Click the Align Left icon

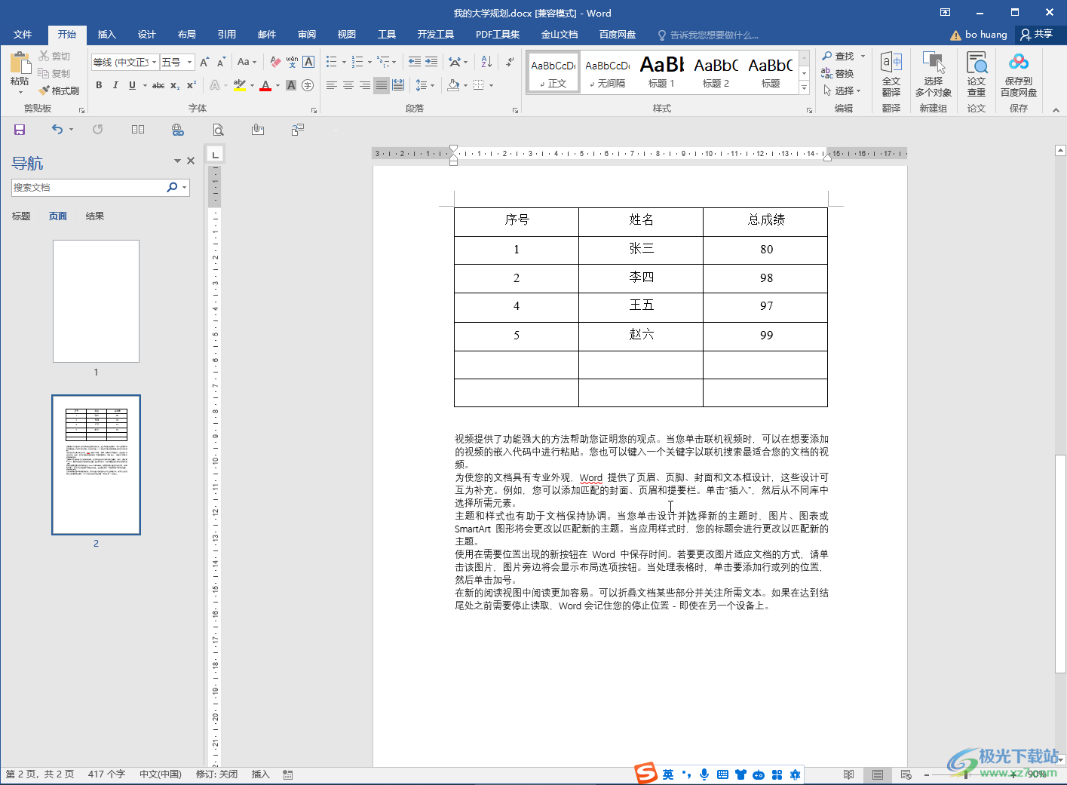[332, 85]
